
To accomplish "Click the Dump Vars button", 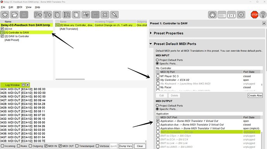I will click(126, 146).
